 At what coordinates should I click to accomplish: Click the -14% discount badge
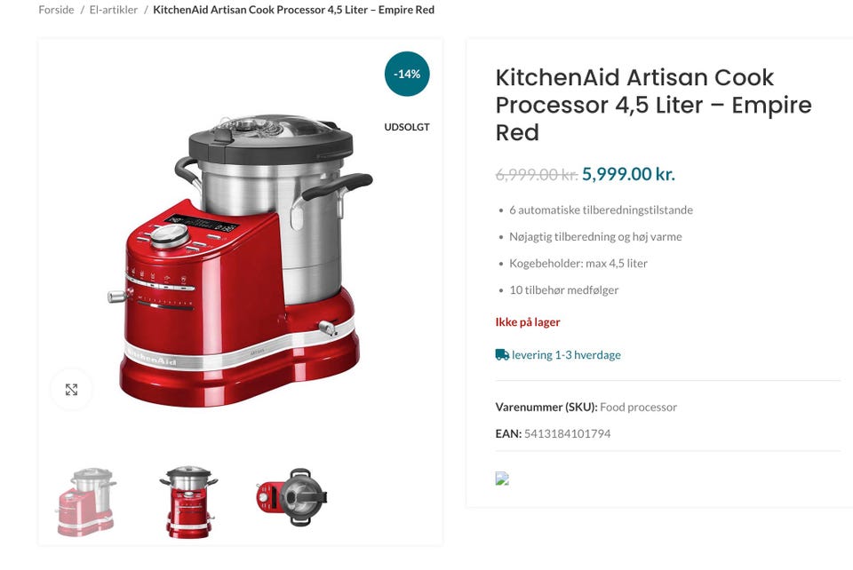tap(407, 74)
